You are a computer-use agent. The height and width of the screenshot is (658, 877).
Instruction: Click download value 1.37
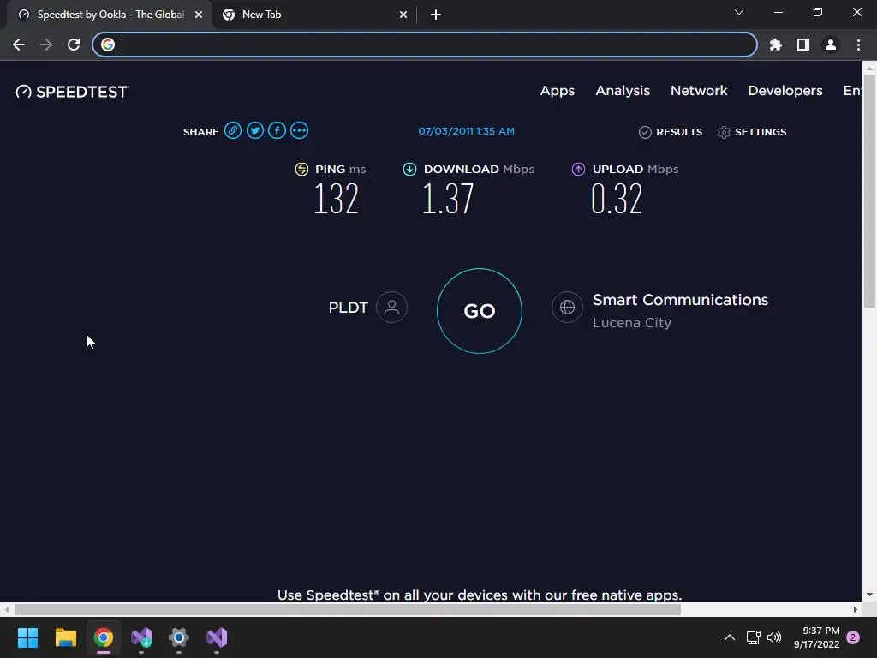tap(447, 199)
